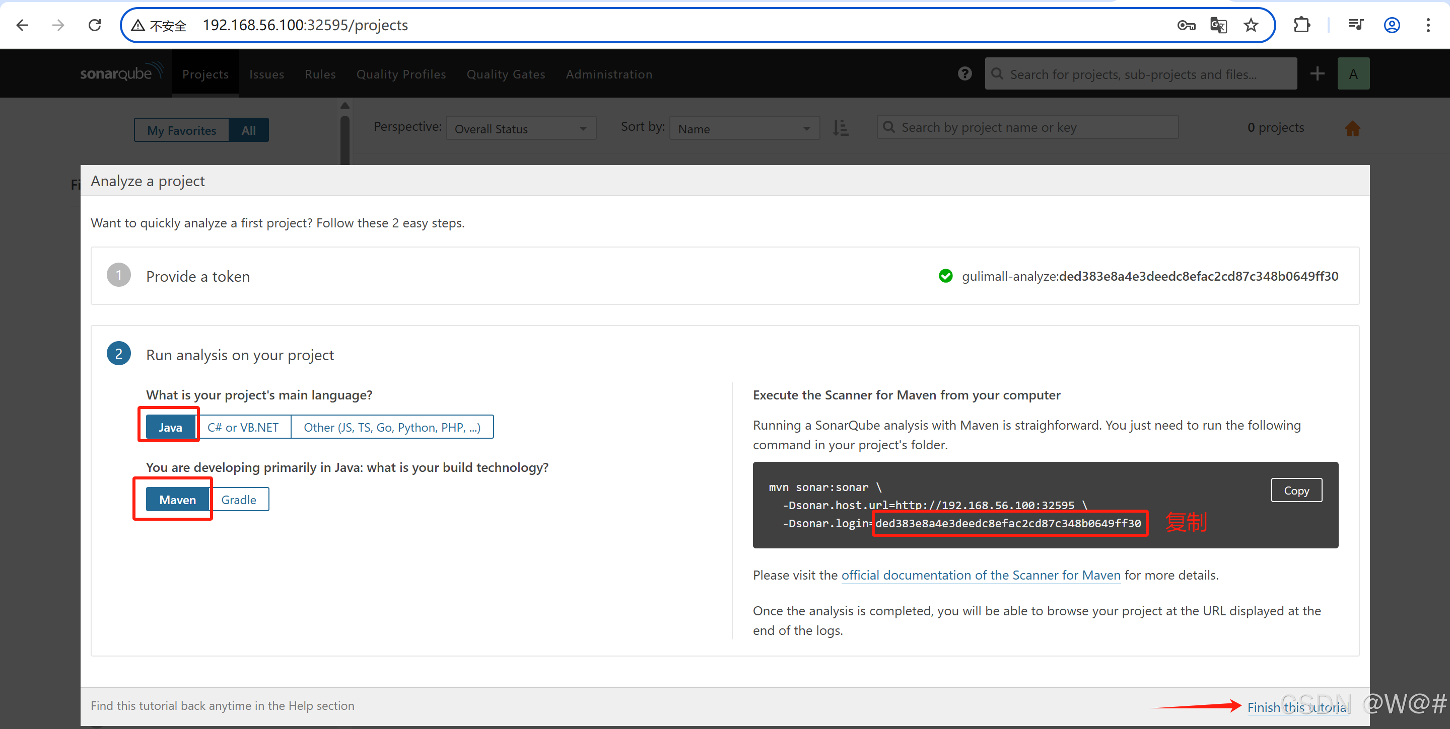Viewport: 1450px width, 729px height.
Task: Click the SonarQube logo
Action: click(x=121, y=73)
